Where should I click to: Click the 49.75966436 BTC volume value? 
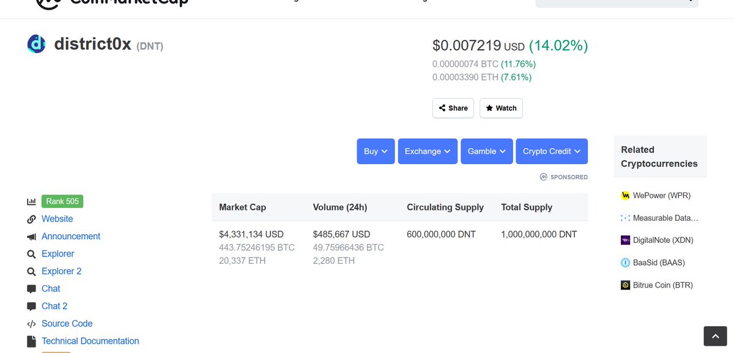point(348,248)
